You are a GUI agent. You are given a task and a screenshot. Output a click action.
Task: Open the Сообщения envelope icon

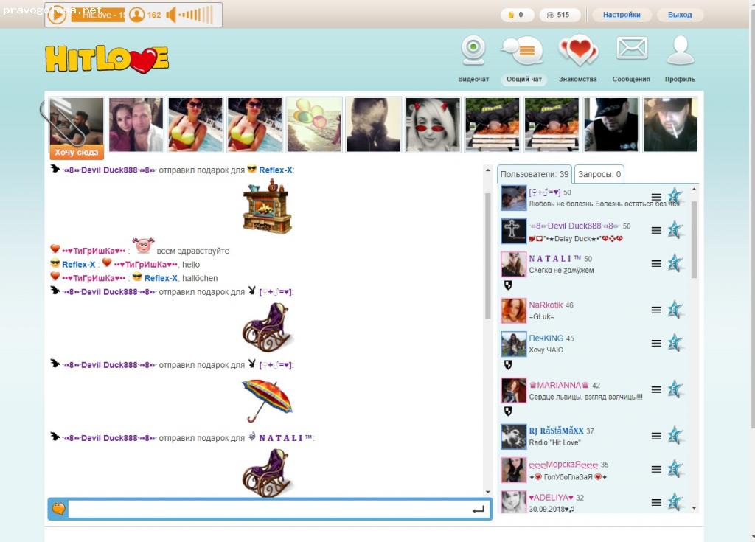(631, 49)
